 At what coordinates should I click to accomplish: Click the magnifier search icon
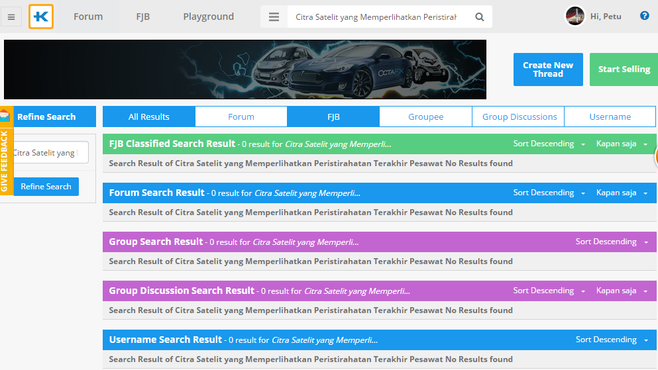(480, 17)
